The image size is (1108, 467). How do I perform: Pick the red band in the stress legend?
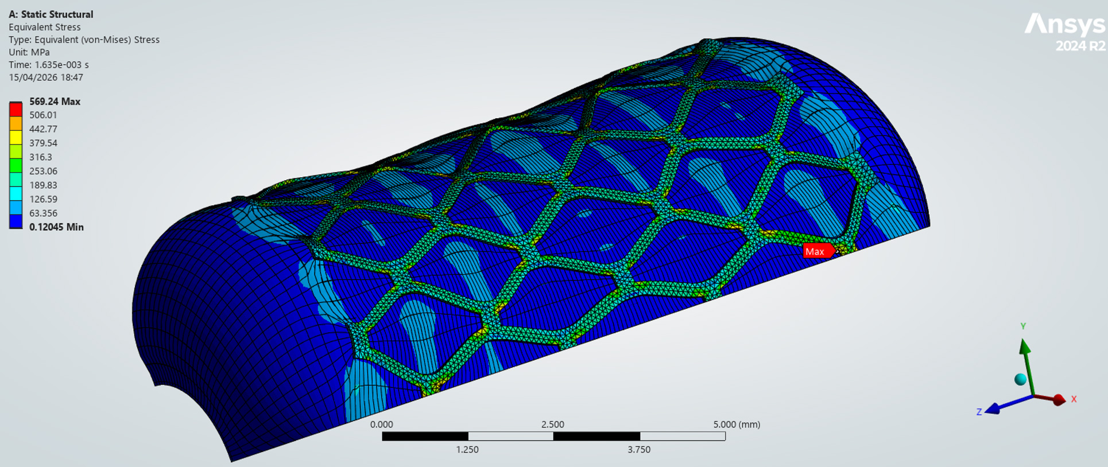16,110
